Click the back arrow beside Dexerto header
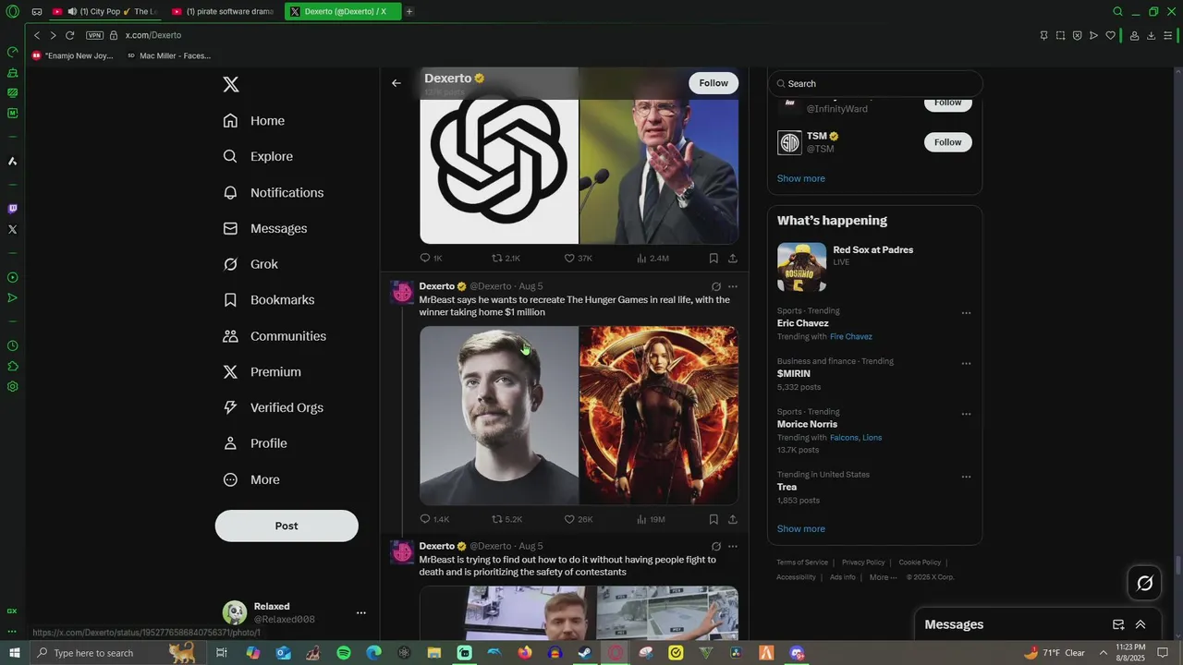This screenshot has height=665, width=1183. (396, 83)
